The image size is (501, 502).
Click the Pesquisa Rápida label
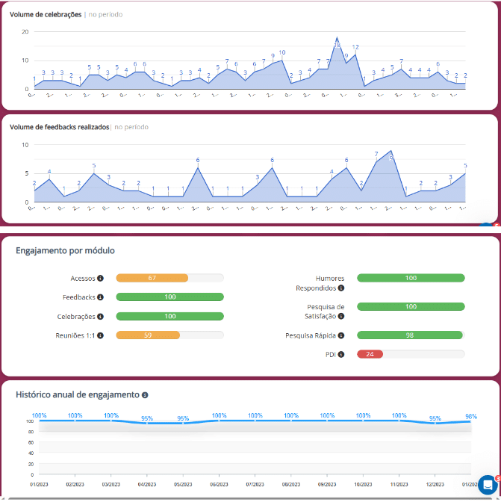[311, 335]
